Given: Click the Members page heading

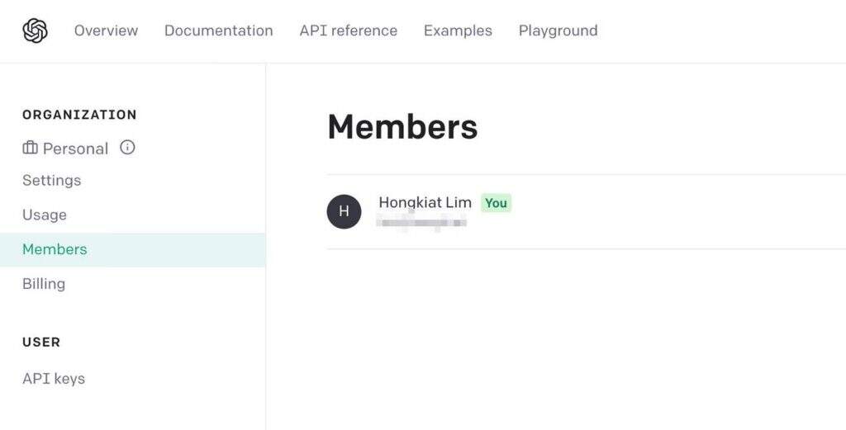Looking at the screenshot, I should click(402, 127).
